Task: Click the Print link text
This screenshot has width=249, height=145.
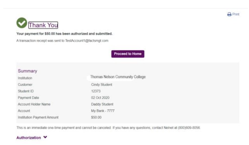Action: pyautogui.click(x=236, y=14)
